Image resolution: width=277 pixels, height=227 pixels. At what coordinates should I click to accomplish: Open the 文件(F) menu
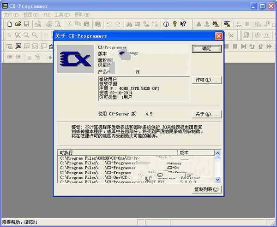11,15
